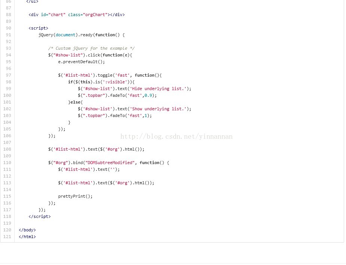Click the Custom jQuery comment line
This screenshot has width=346, height=265.
(91, 48)
